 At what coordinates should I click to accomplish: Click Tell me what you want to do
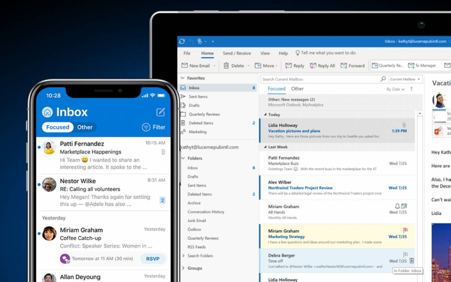point(326,53)
